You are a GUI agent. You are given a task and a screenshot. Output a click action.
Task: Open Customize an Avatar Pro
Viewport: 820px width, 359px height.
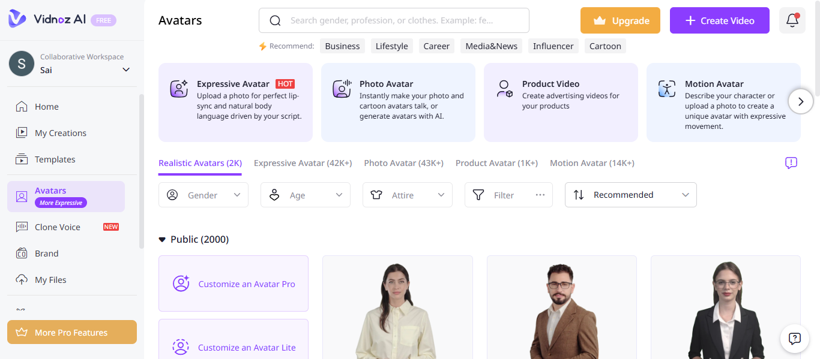click(x=234, y=283)
